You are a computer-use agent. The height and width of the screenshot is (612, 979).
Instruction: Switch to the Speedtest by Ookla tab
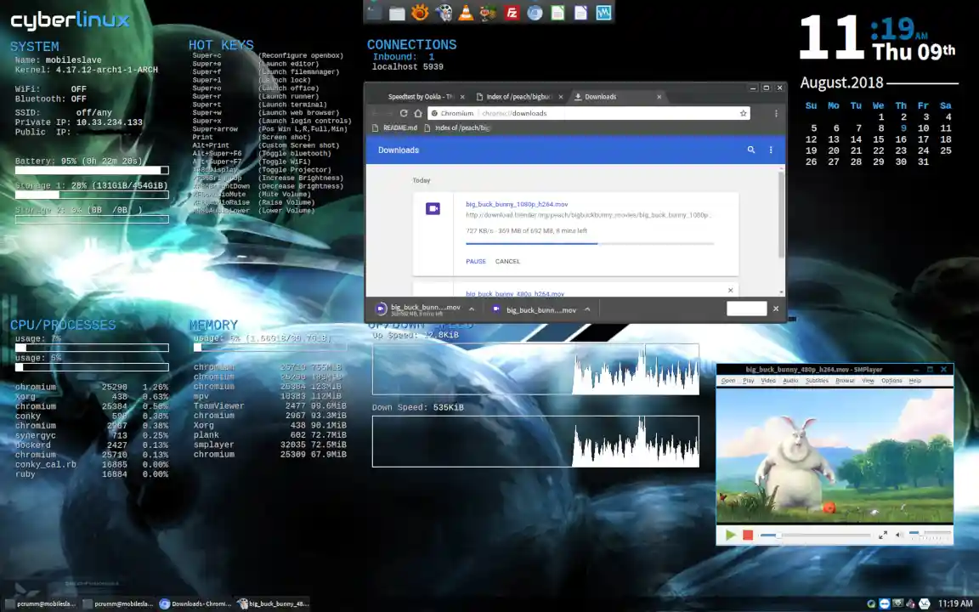(420, 97)
